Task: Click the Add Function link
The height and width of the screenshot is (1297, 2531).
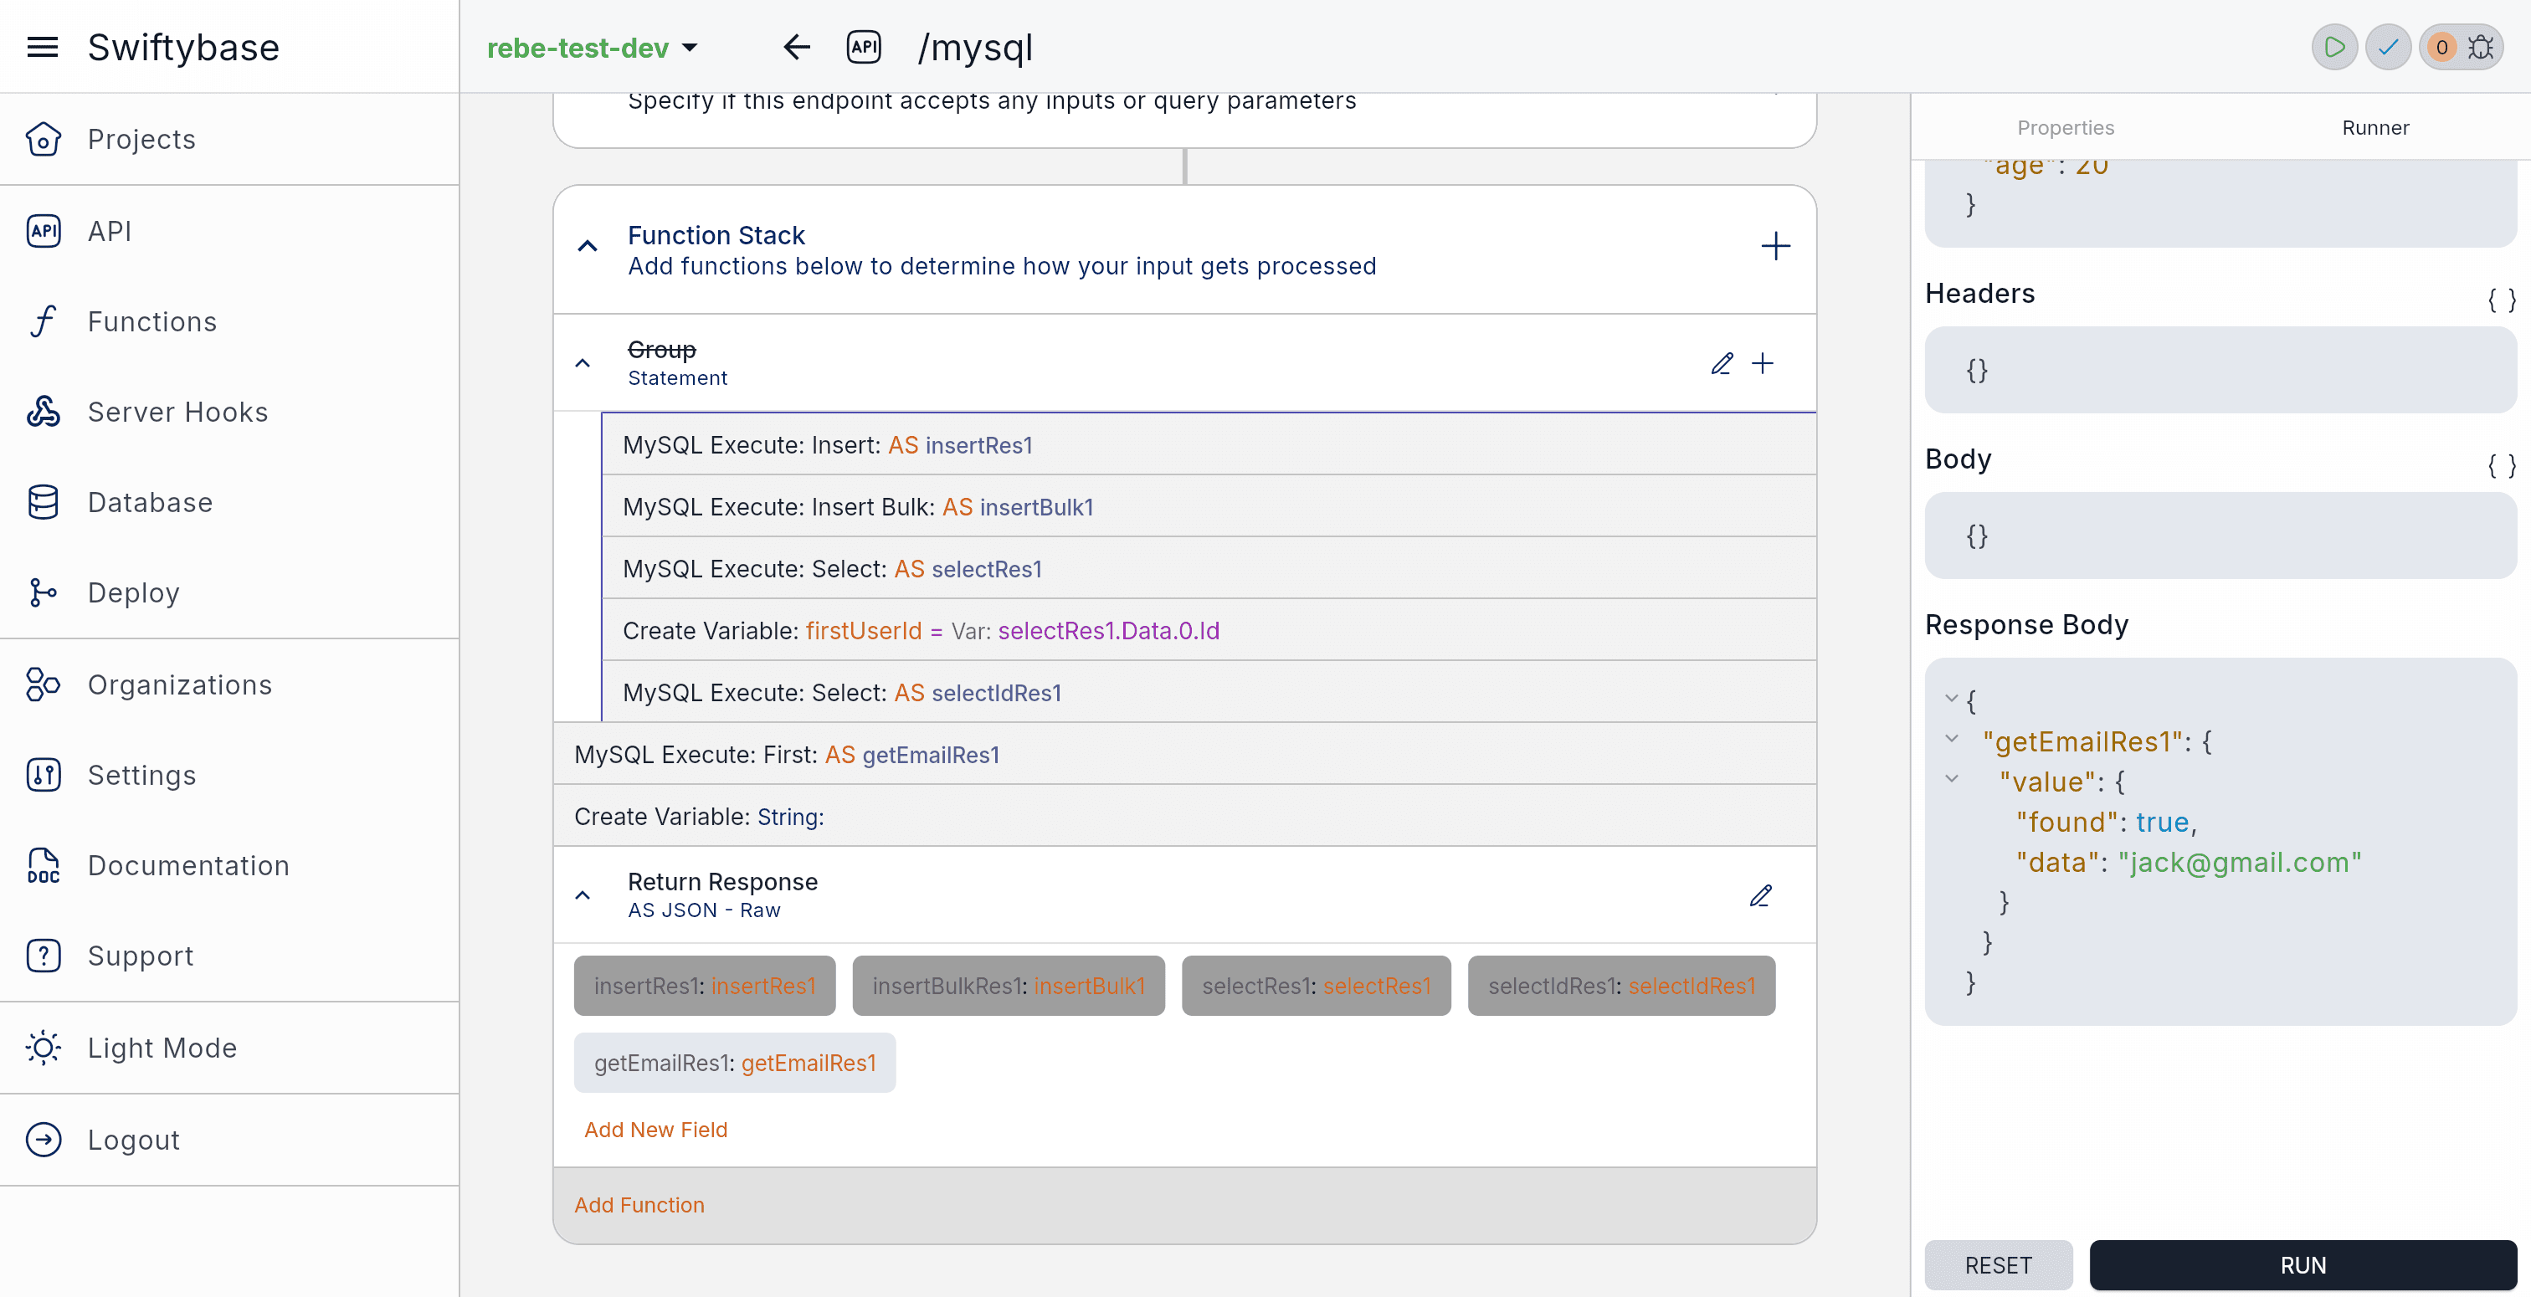Action: click(x=639, y=1205)
